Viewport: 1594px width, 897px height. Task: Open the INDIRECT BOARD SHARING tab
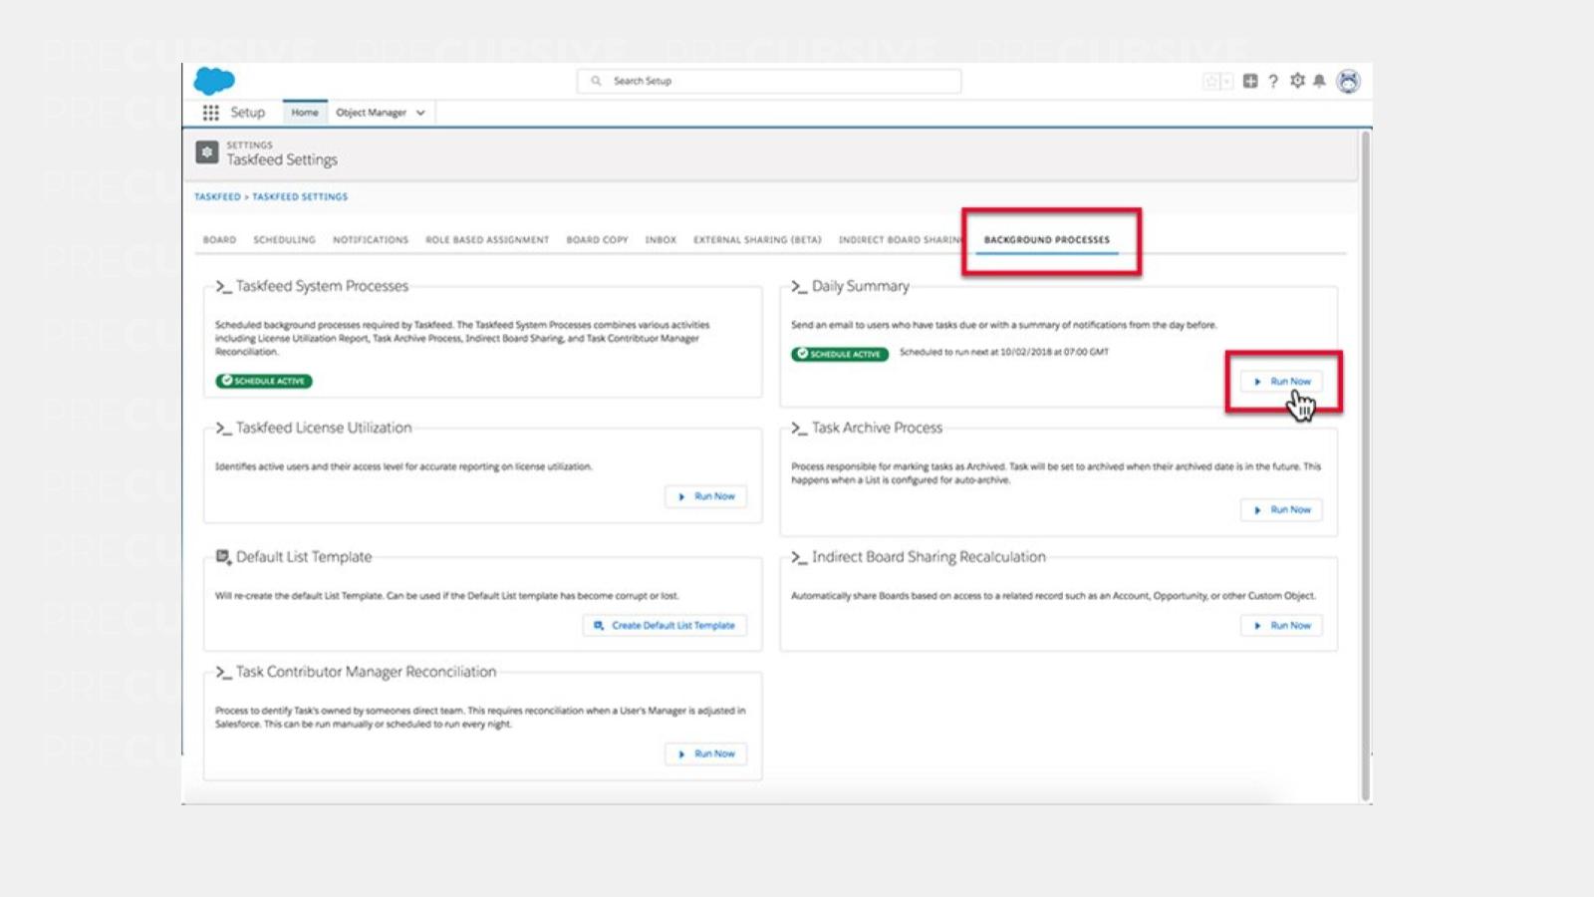click(x=901, y=240)
